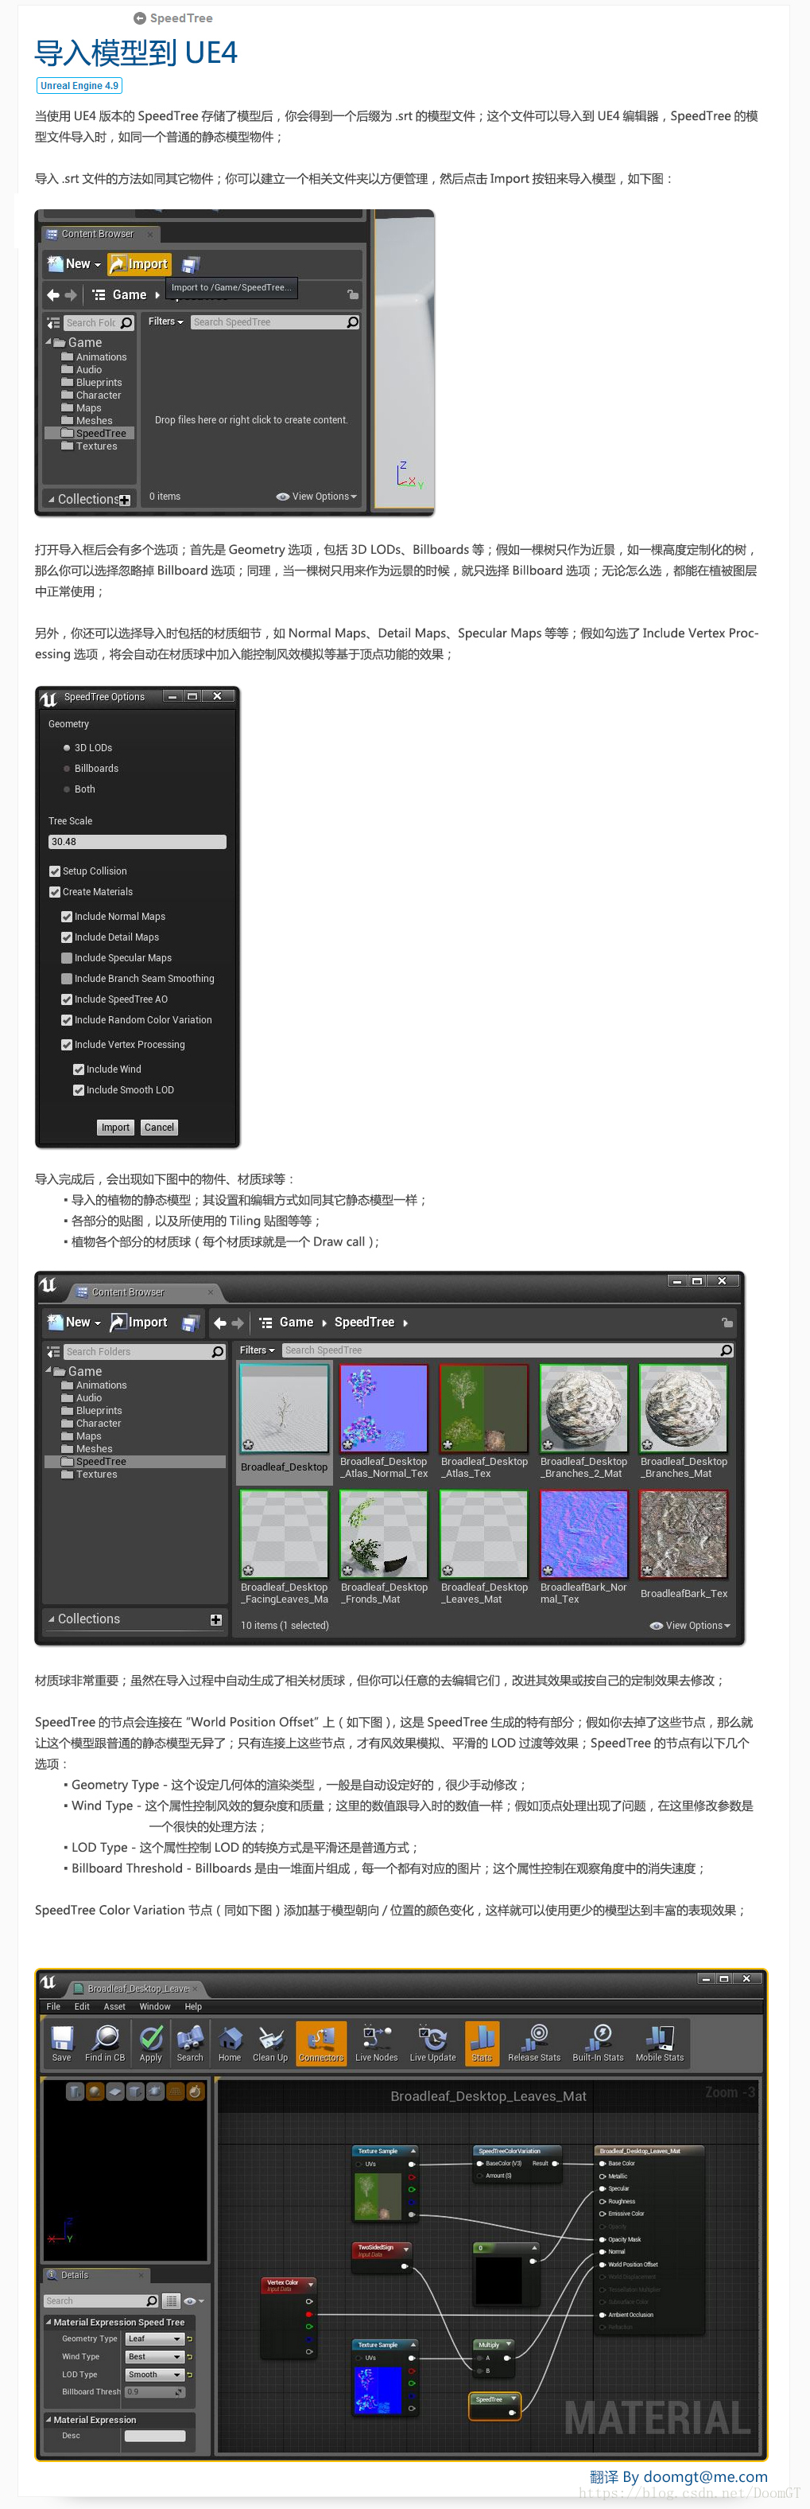Click the Save All floppy icon in the empty Content Browser

click(x=191, y=264)
